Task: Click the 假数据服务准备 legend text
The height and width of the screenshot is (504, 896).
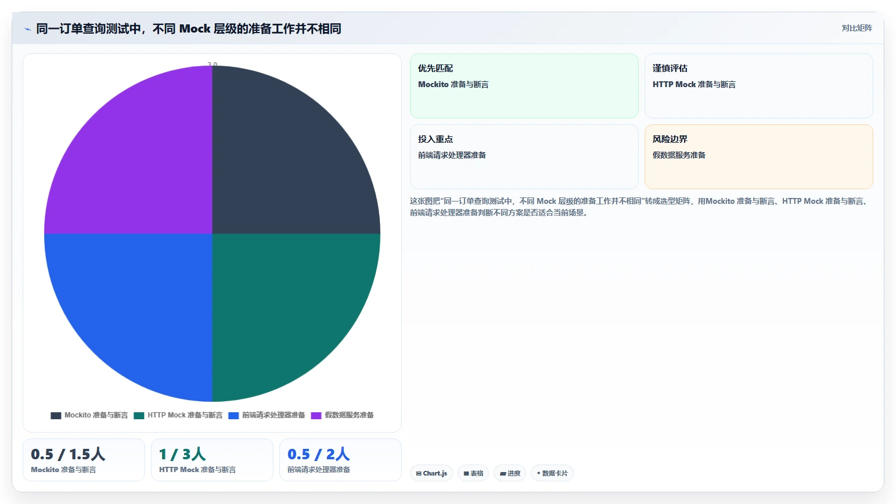Action: 349,415
